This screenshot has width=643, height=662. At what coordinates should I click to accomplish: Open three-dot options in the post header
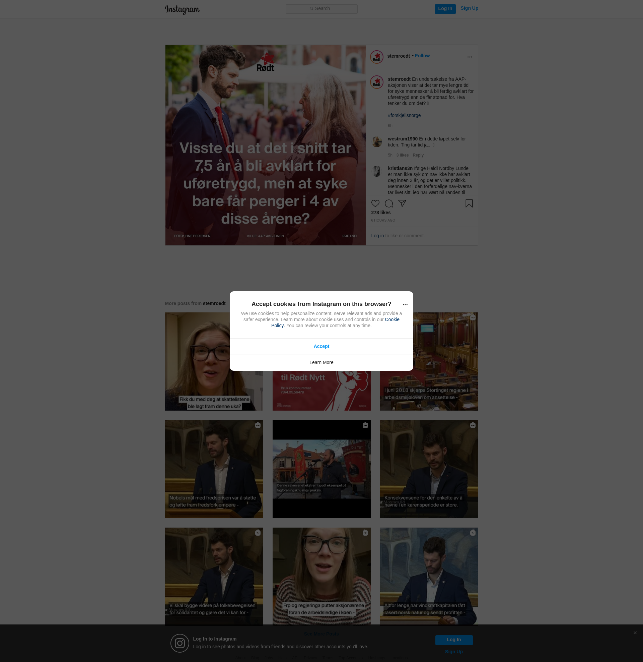(470, 57)
